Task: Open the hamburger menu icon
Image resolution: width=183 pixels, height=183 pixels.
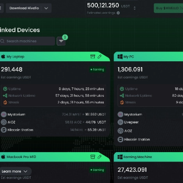Action: pos(1,8)
